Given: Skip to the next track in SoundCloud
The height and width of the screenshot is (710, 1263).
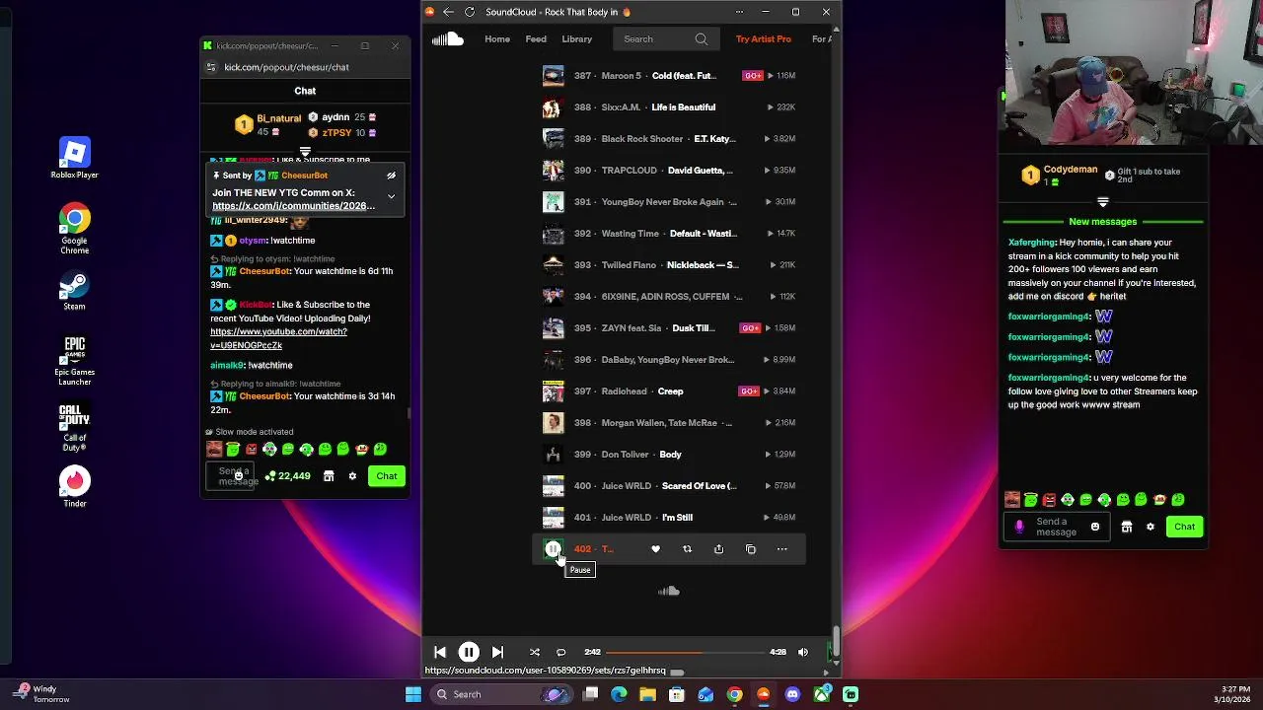Looking at the screenshot, I should (497, 652).
